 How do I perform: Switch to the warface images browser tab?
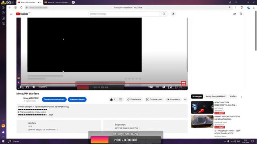(57, 2)
